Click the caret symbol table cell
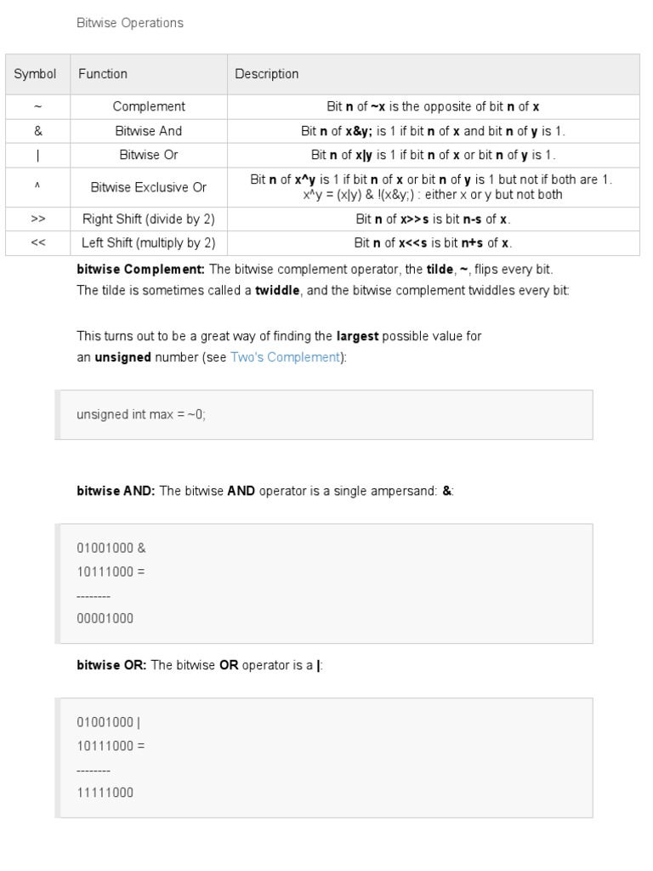Image resolution: width=653 pixels, height=871 pixels. pyautogui.click(x=37, y=187)
